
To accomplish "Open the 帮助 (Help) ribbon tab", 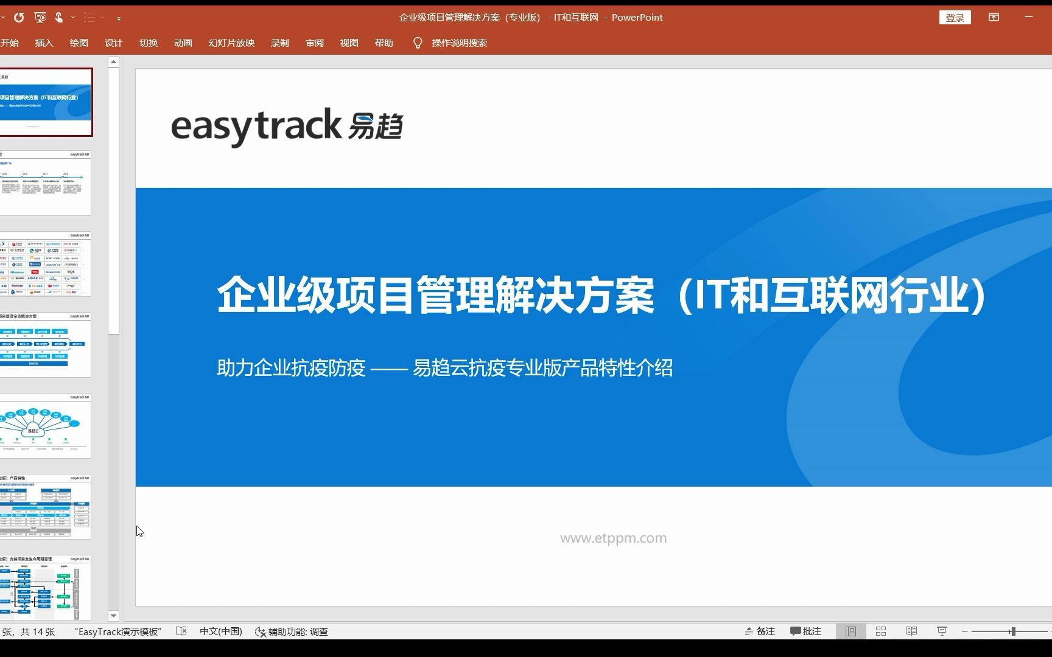I will pos(384,43).
